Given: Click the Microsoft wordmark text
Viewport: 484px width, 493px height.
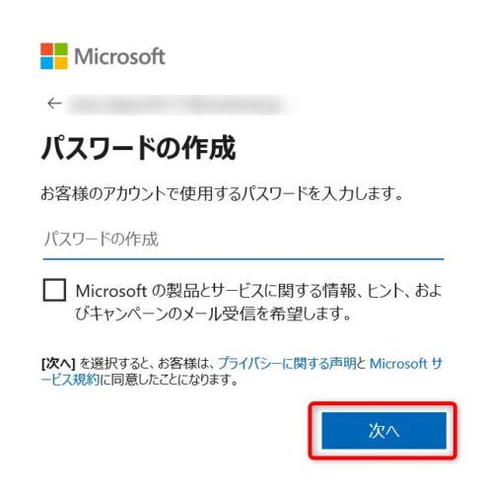Looking at the screenshot, I should point(120,56).
